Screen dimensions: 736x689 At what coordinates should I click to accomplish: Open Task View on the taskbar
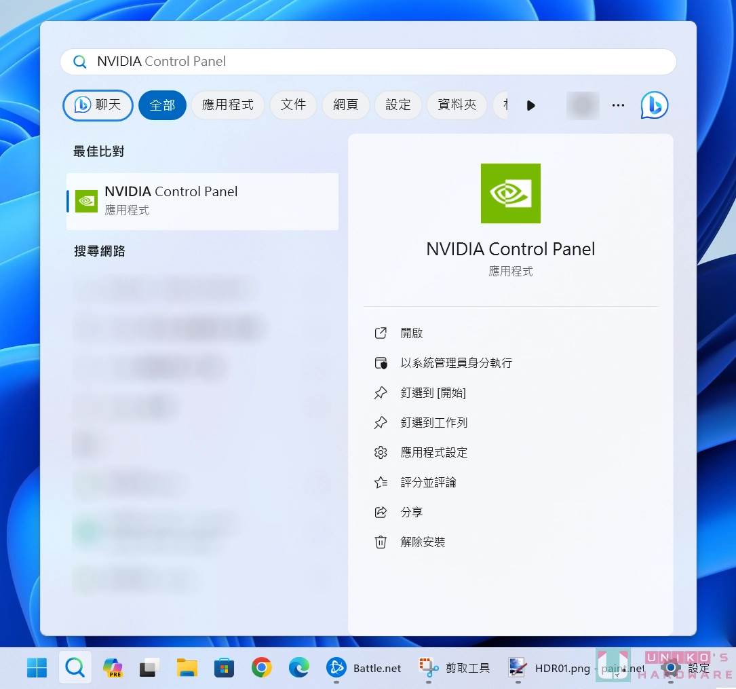coord(149,667)
